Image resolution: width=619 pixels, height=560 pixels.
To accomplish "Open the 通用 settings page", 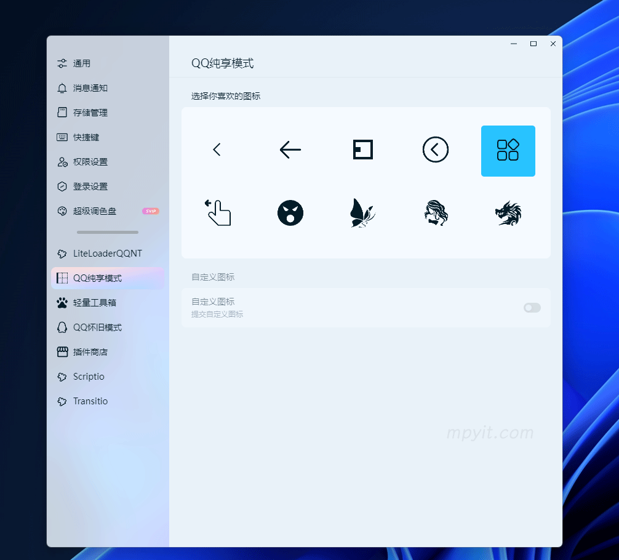I will tap(108, 63).
